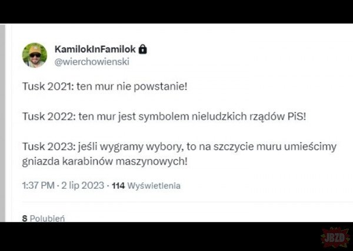This screenshot has width=353, height=251.
Task: Click the black bar below the tweet
Action: coord(176,236)
